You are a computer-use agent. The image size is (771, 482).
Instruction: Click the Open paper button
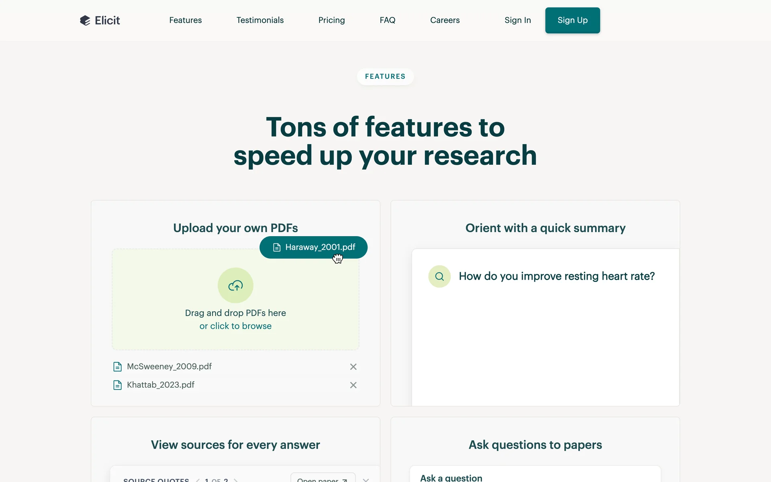click(x=322, y=479)
